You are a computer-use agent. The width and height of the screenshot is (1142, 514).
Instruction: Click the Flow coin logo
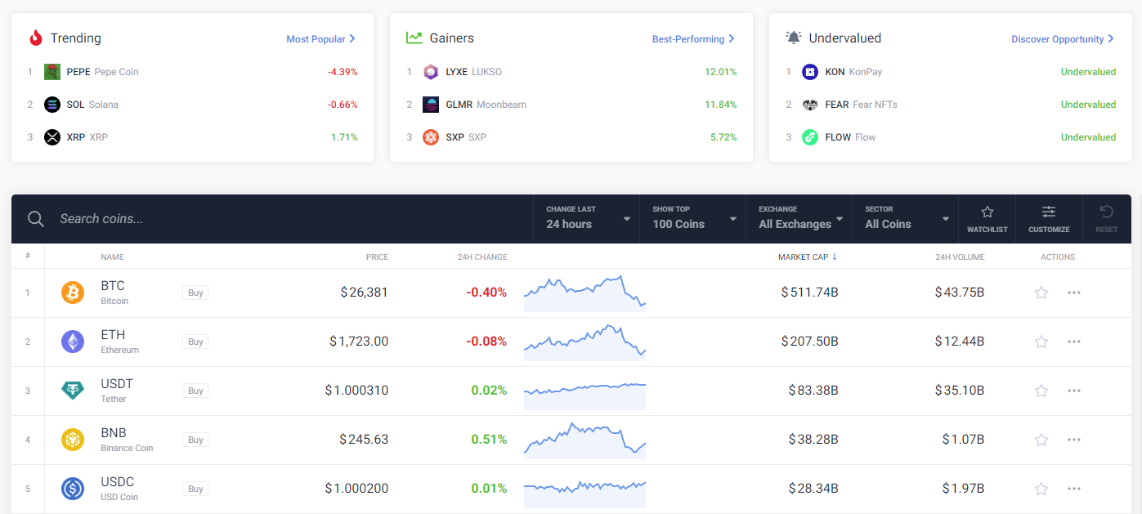pos(810,137)
